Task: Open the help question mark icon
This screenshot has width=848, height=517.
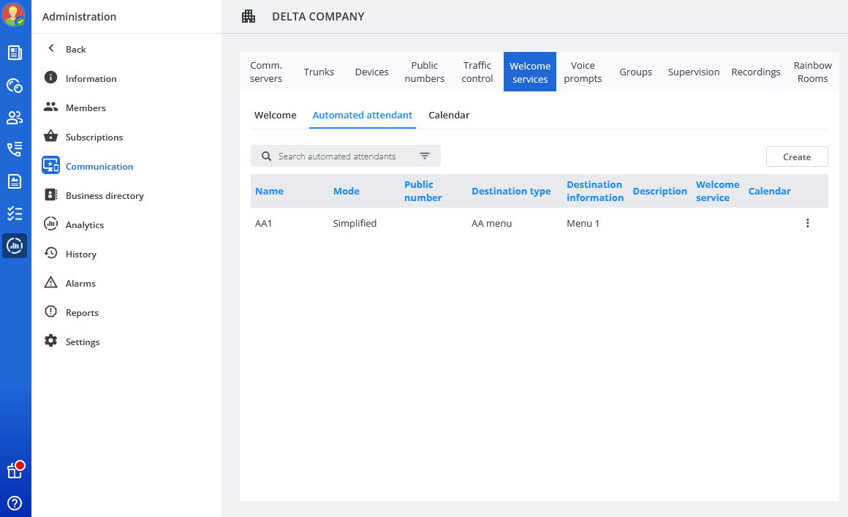Action: coord(15,503)
